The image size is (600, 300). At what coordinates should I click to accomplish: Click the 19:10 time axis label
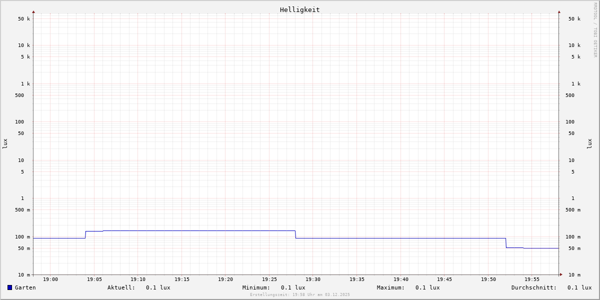pos(138,279)
